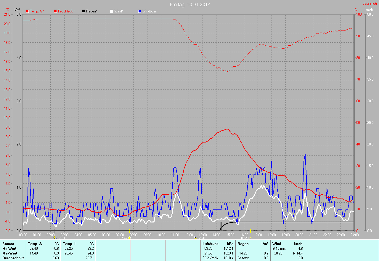Click the 'l/m²' unit label above the rain axis
Viewport: 379px width, 261px height.
point(17,10)
